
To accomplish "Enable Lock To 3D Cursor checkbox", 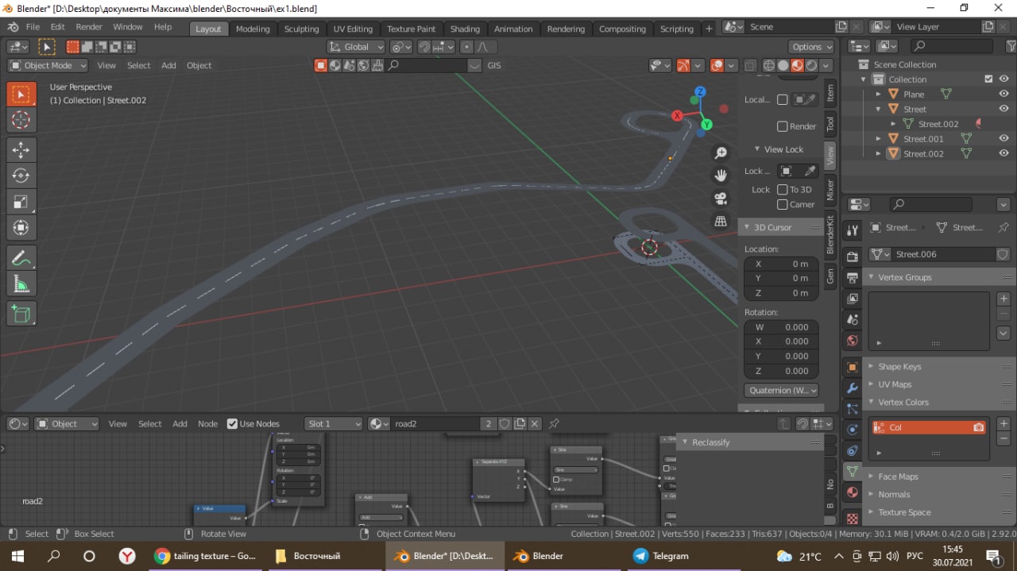I will [782, 190].
